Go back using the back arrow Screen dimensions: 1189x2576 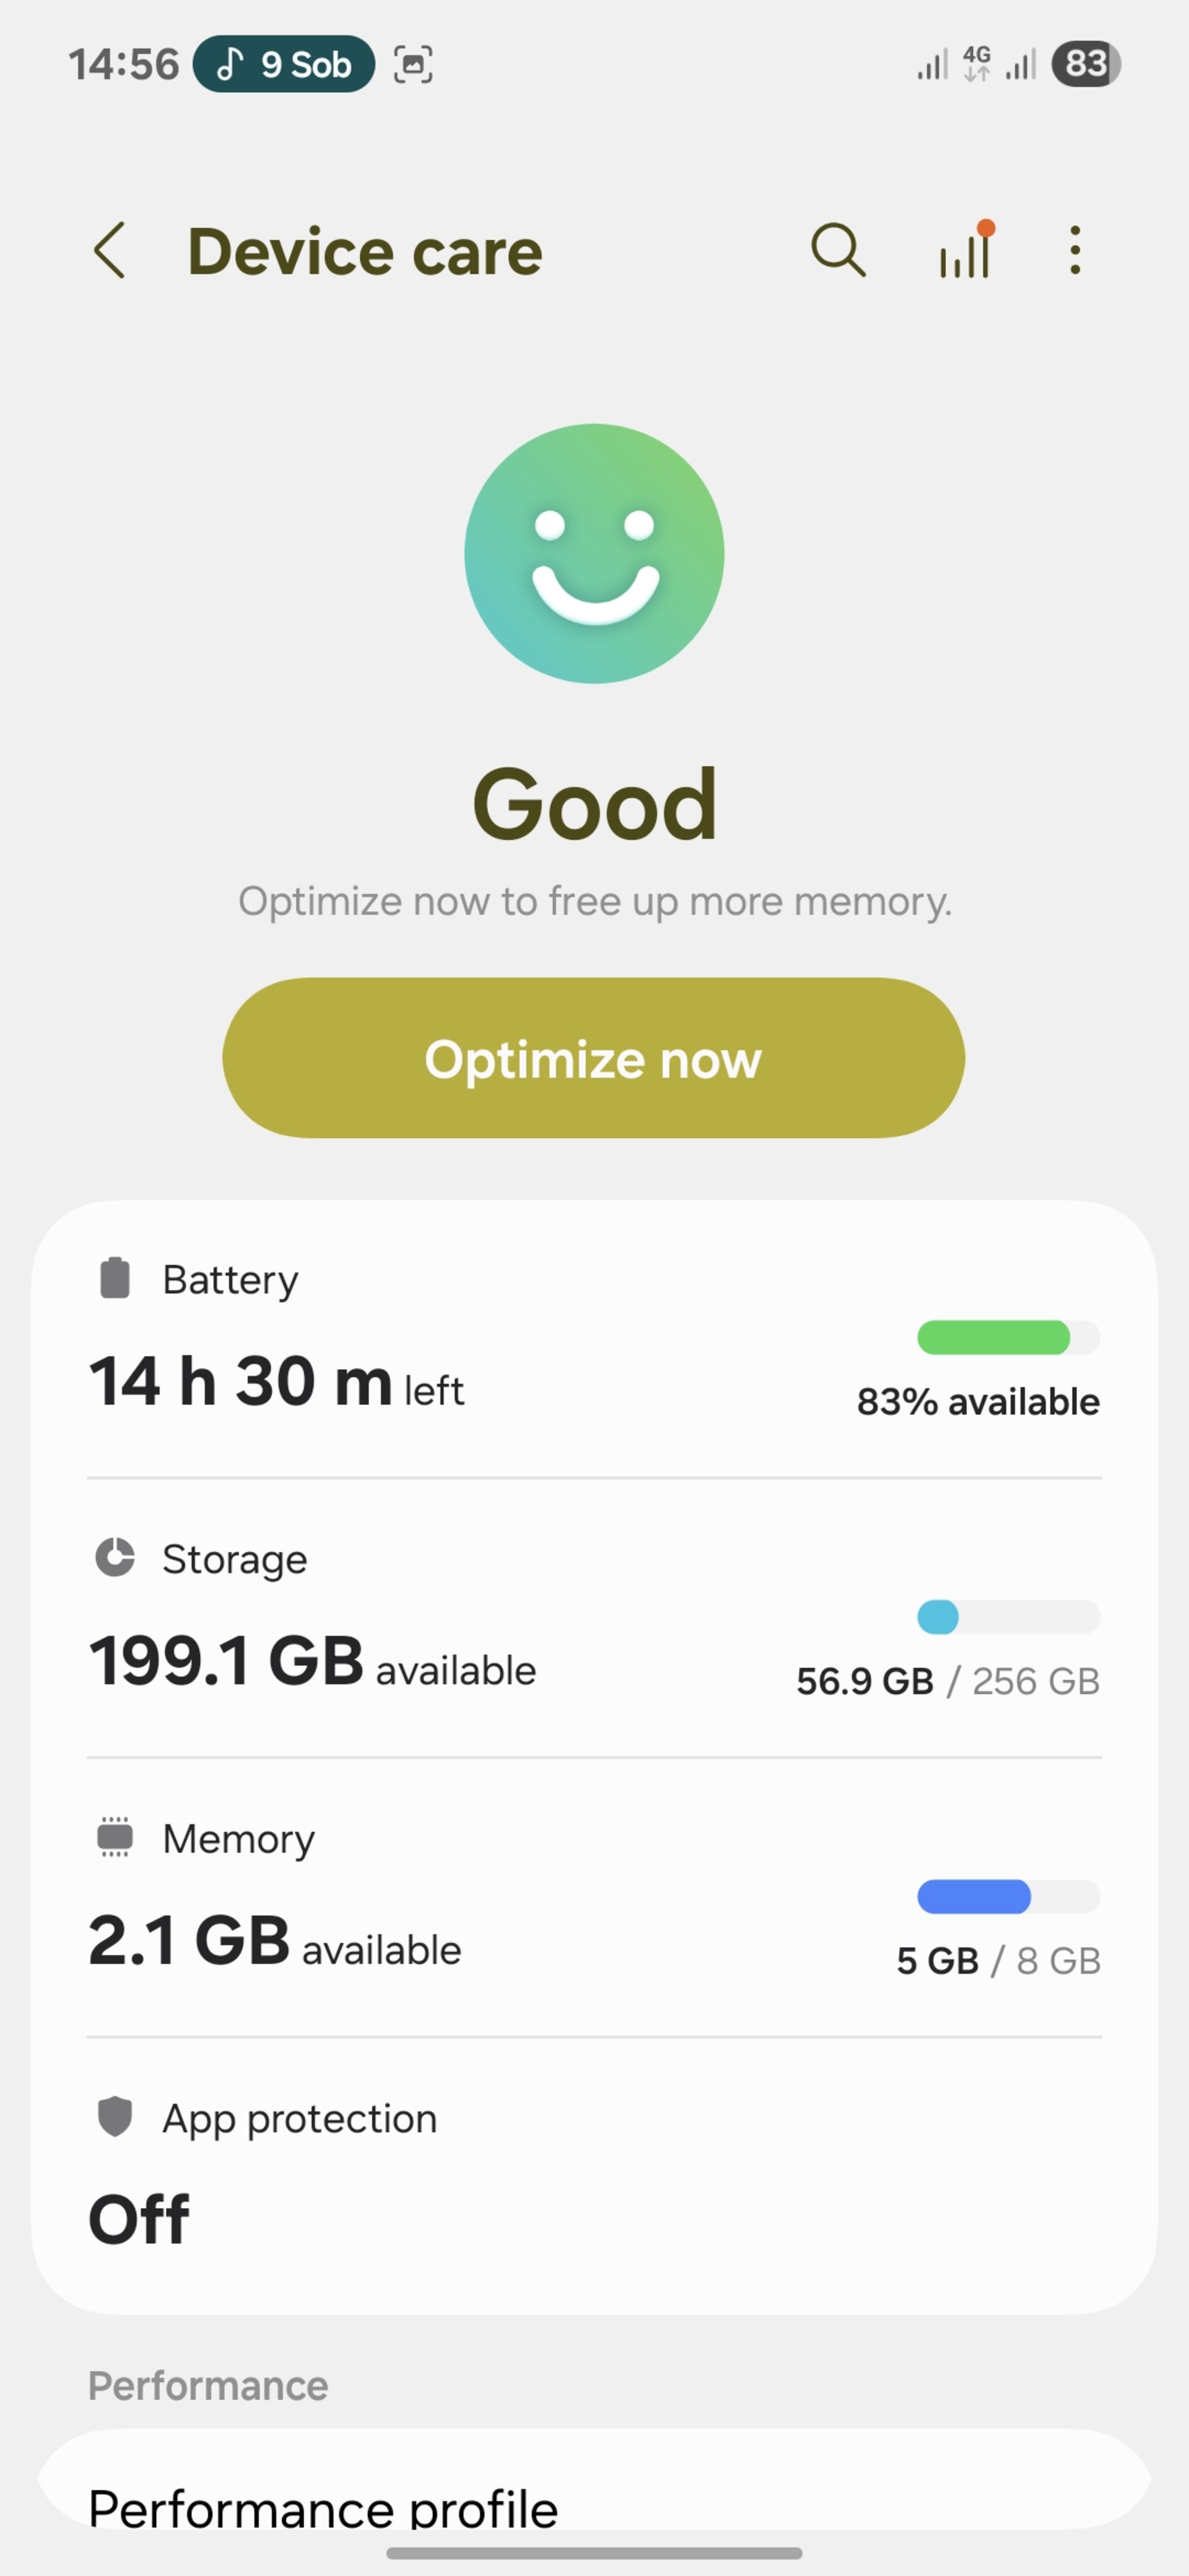pyautogui.click(x=110, y=250)
